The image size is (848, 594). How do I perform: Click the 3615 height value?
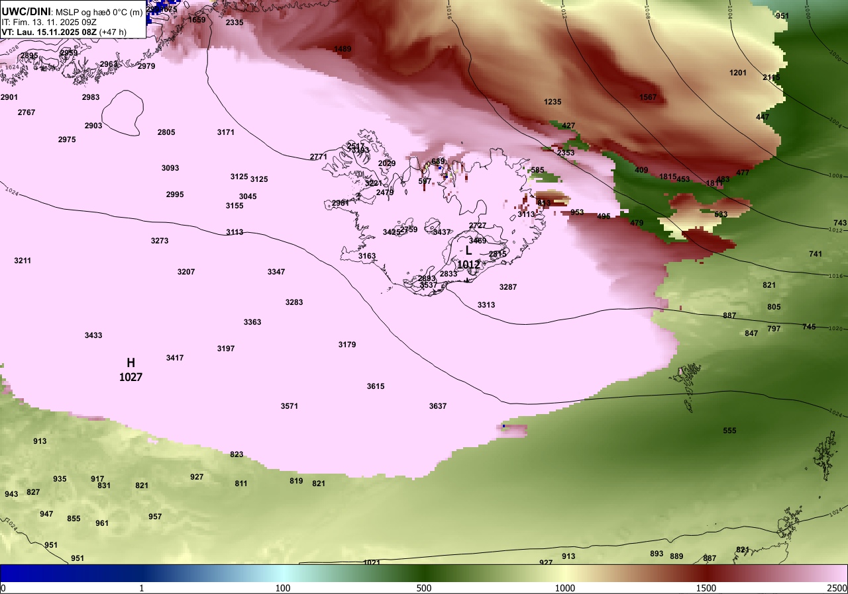click(376, 386)
